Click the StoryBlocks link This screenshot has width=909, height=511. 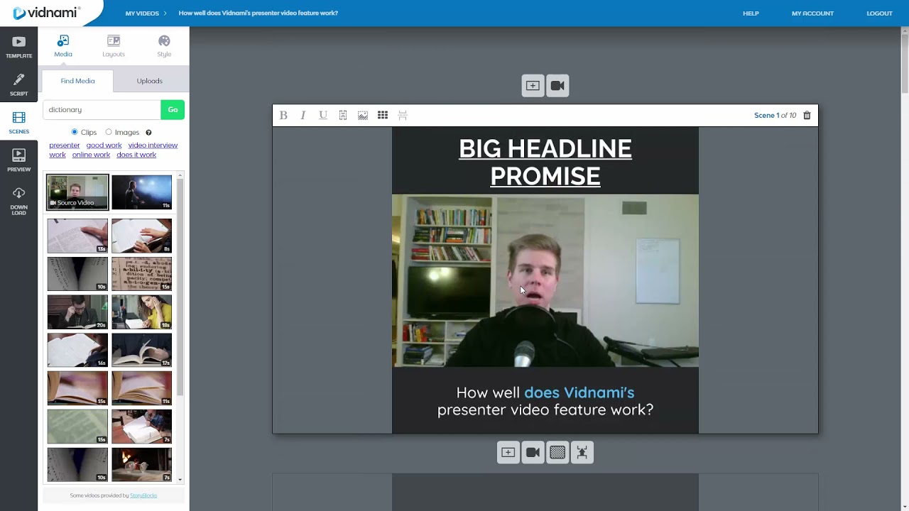[x=143, y=495]
